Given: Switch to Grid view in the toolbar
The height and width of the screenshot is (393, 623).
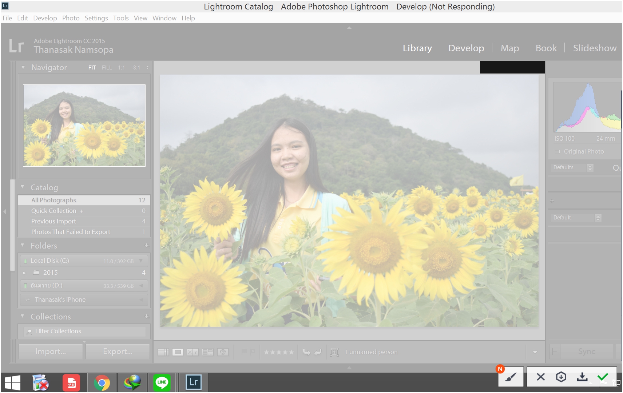Looking at the screenshot, I should [163, 352].
